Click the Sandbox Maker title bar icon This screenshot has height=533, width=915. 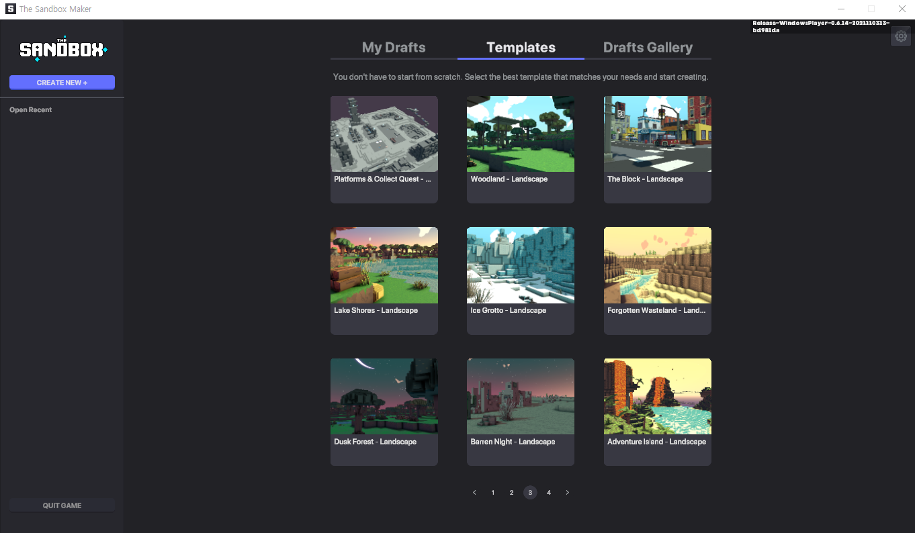tap(10, 9)
